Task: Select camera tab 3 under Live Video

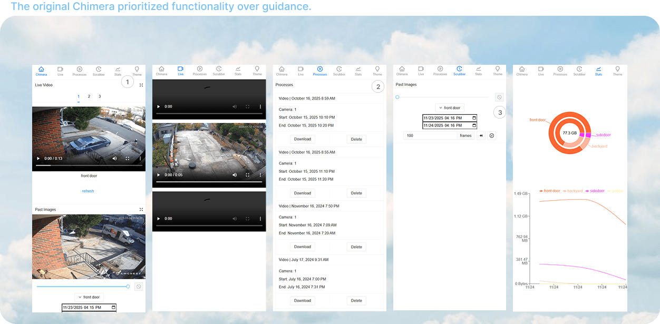Action: click(100, 97)
